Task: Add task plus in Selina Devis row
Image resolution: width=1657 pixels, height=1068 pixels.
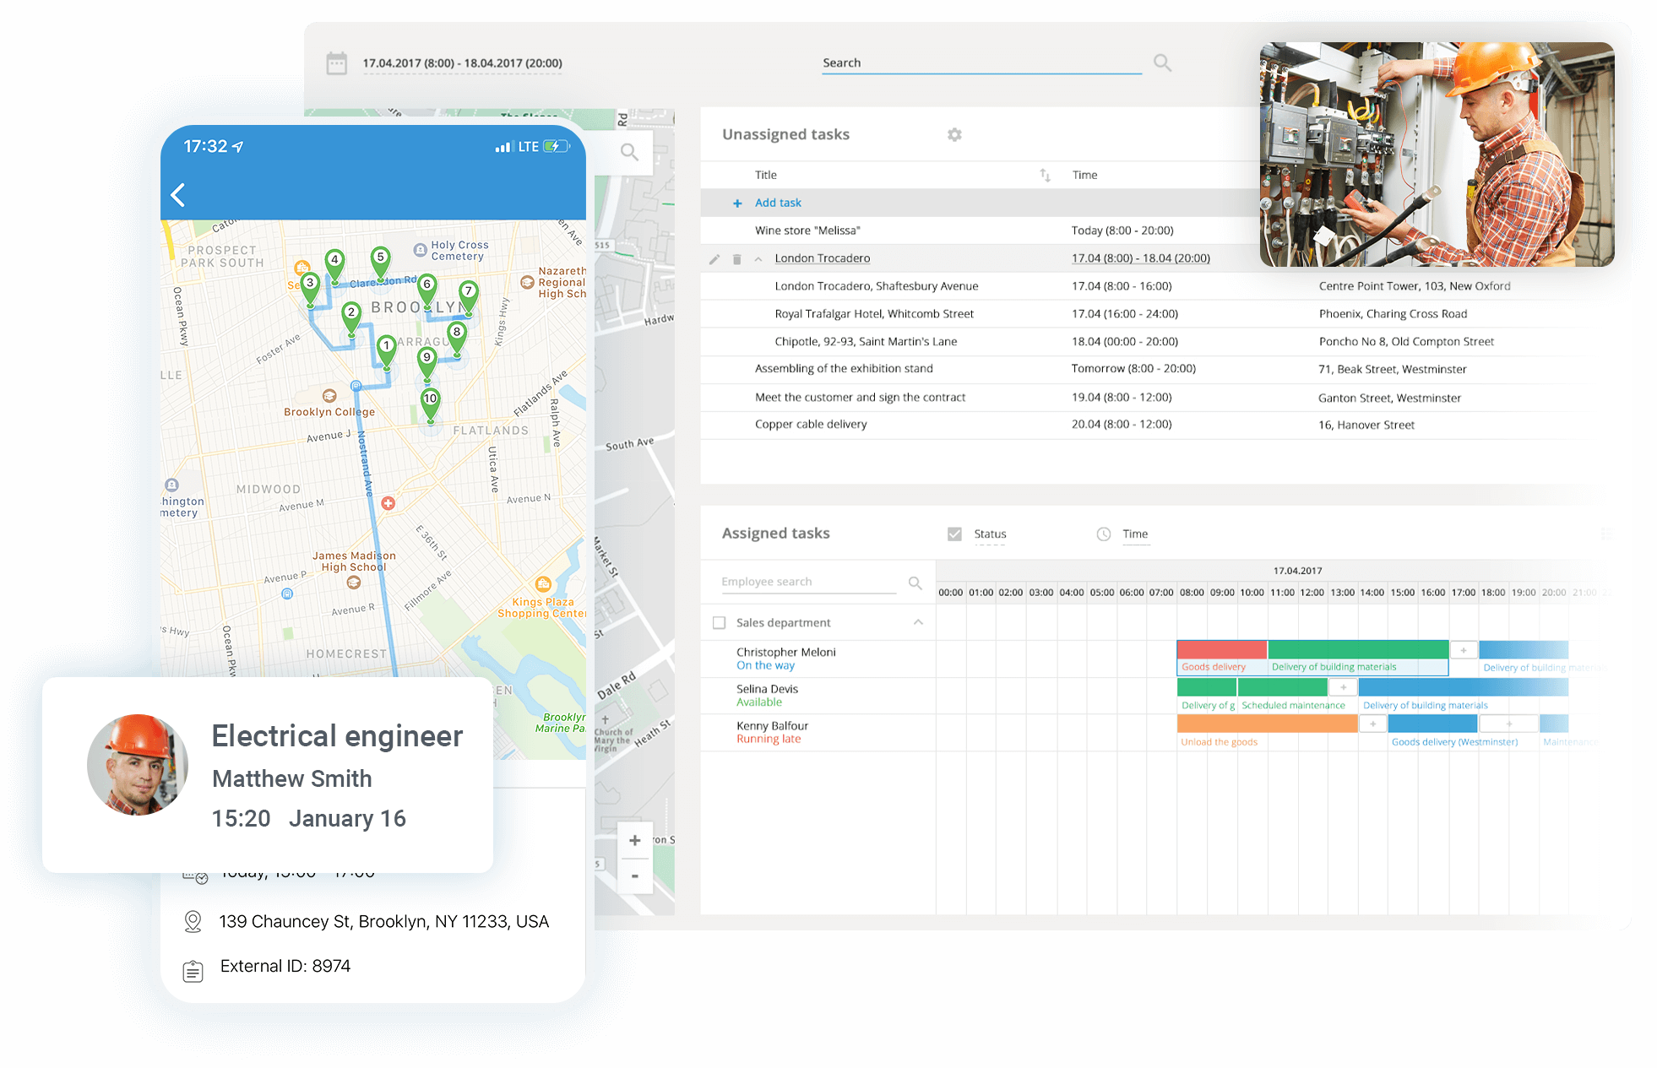Action: tap(1343, 687)
